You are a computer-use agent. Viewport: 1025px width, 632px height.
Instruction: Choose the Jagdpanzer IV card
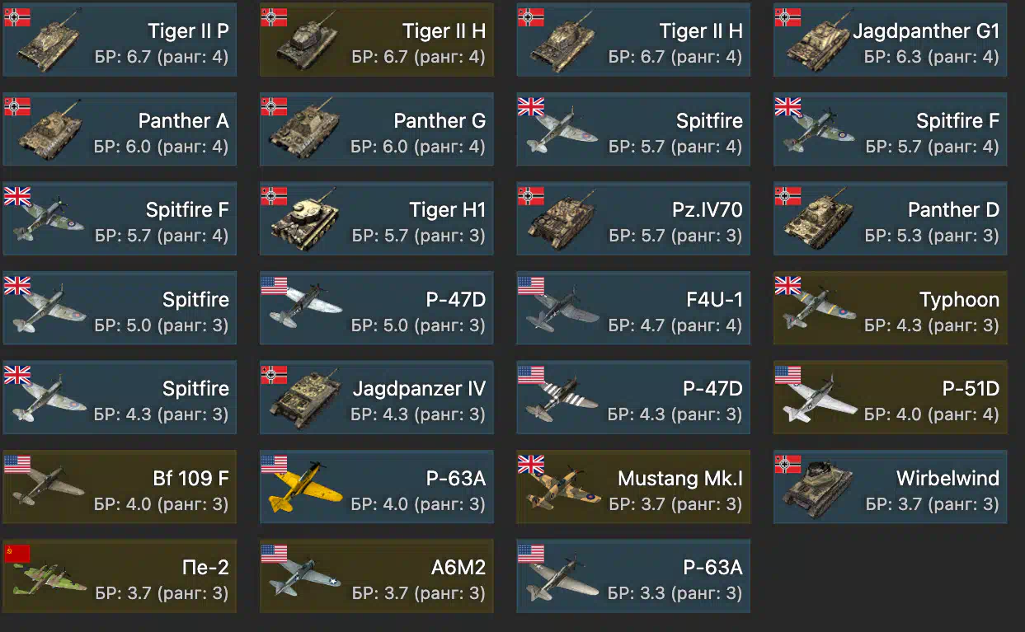tap(377, 397)
